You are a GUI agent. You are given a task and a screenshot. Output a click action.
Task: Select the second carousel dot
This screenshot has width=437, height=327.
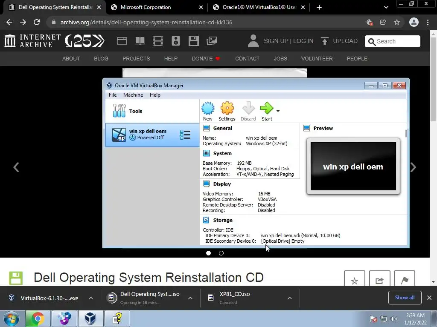pyautogui.click(x=221, y=253)
